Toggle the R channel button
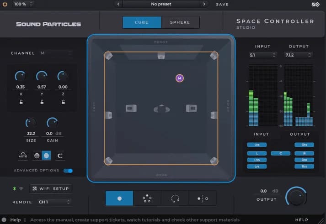The width and height of the screenshot is (326, 224). pyautogui.click(x=304, y=153)
